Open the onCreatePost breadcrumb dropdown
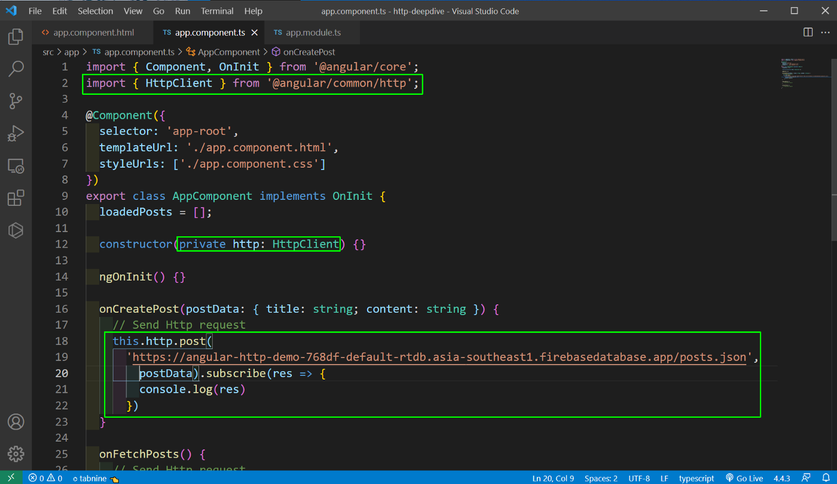837x484 pixels. [x=303, y=52]
